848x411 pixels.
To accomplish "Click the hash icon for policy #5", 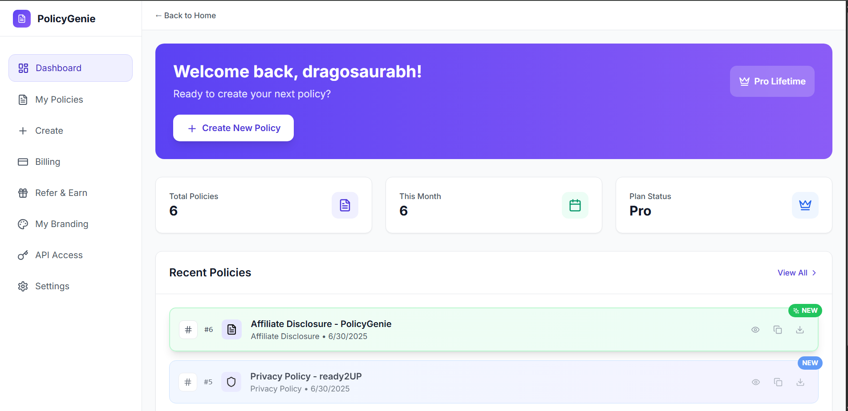I will point(188,382).
